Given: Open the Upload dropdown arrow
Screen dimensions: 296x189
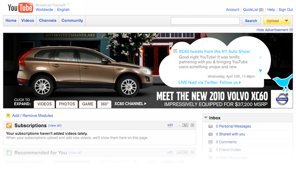Looking at the screenshot, I should click(286, 21).
